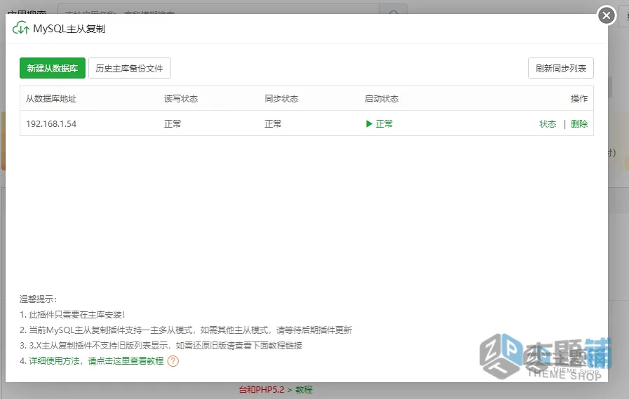Click 教程 link in background page
Viewport: 629px width, 399px height.
click(x=304, y=390)
